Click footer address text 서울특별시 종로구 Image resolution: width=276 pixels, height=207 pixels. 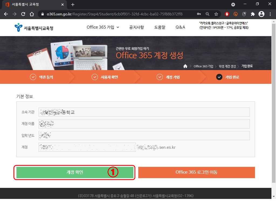point(107,196)
